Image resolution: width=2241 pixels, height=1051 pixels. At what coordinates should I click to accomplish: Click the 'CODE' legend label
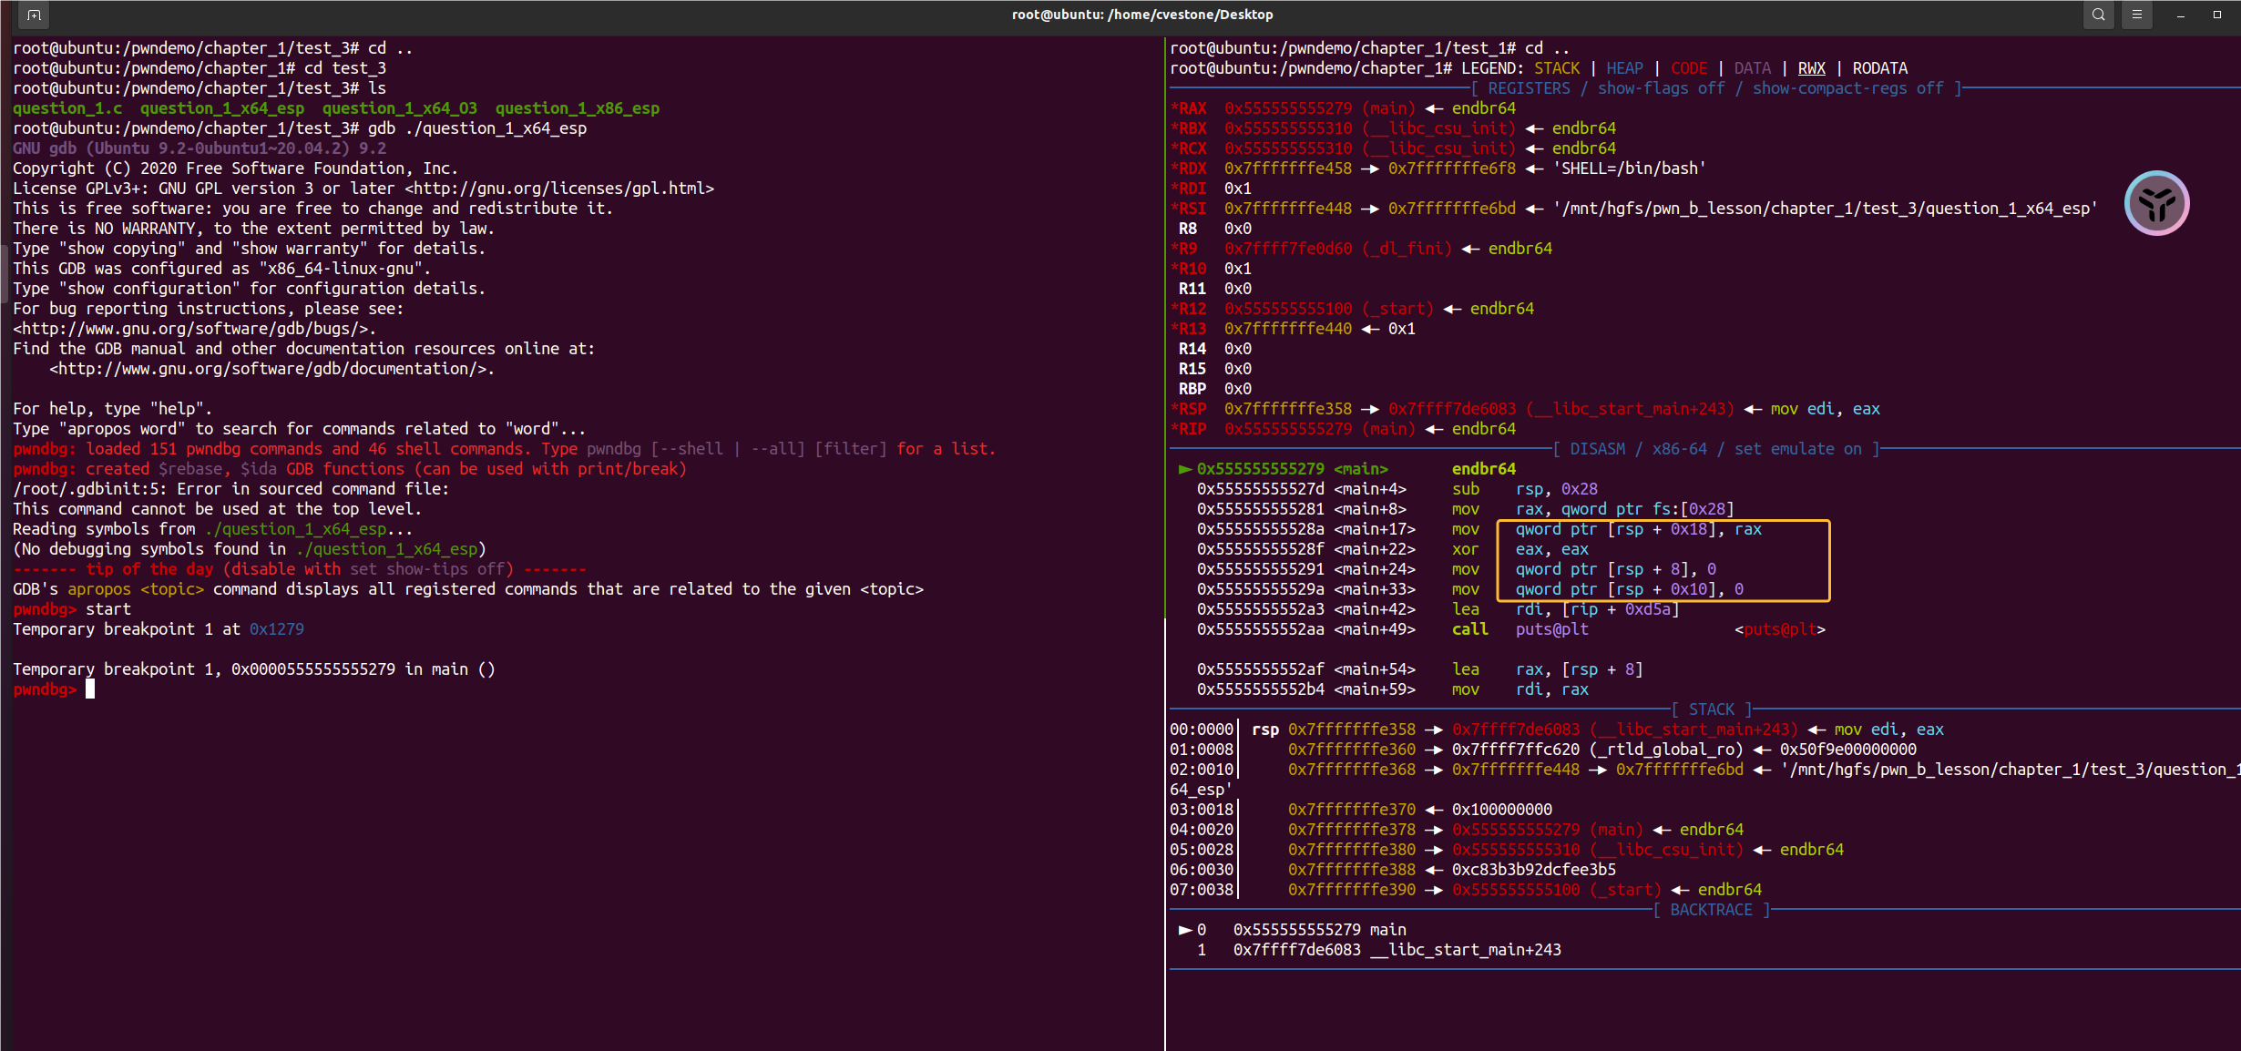[x=1689, y=68]
